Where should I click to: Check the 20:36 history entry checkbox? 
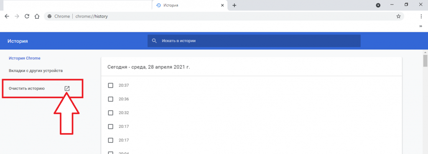pyautogui.click(x=110, y=99)
